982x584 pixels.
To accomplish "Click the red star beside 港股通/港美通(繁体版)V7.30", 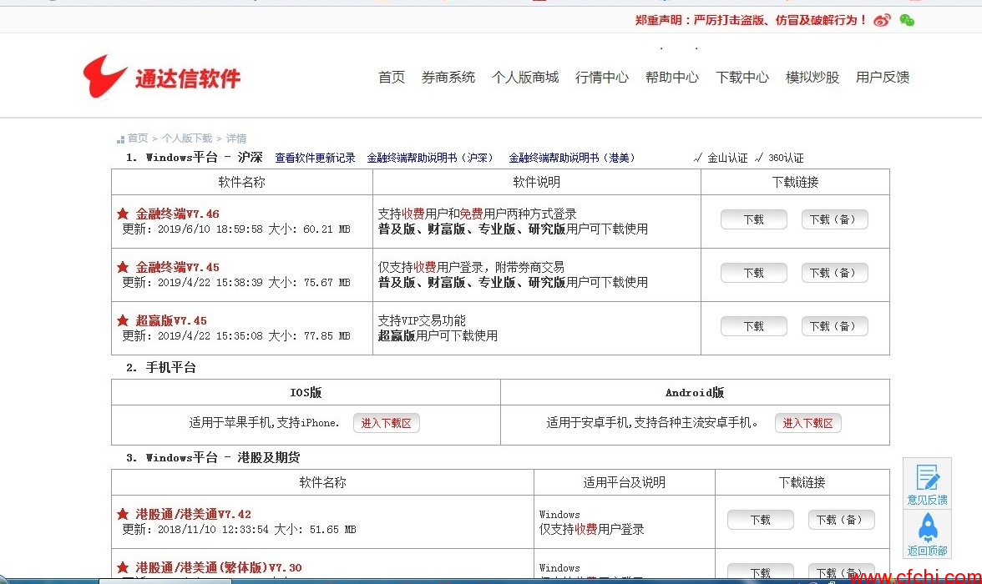I will [123, 567].
